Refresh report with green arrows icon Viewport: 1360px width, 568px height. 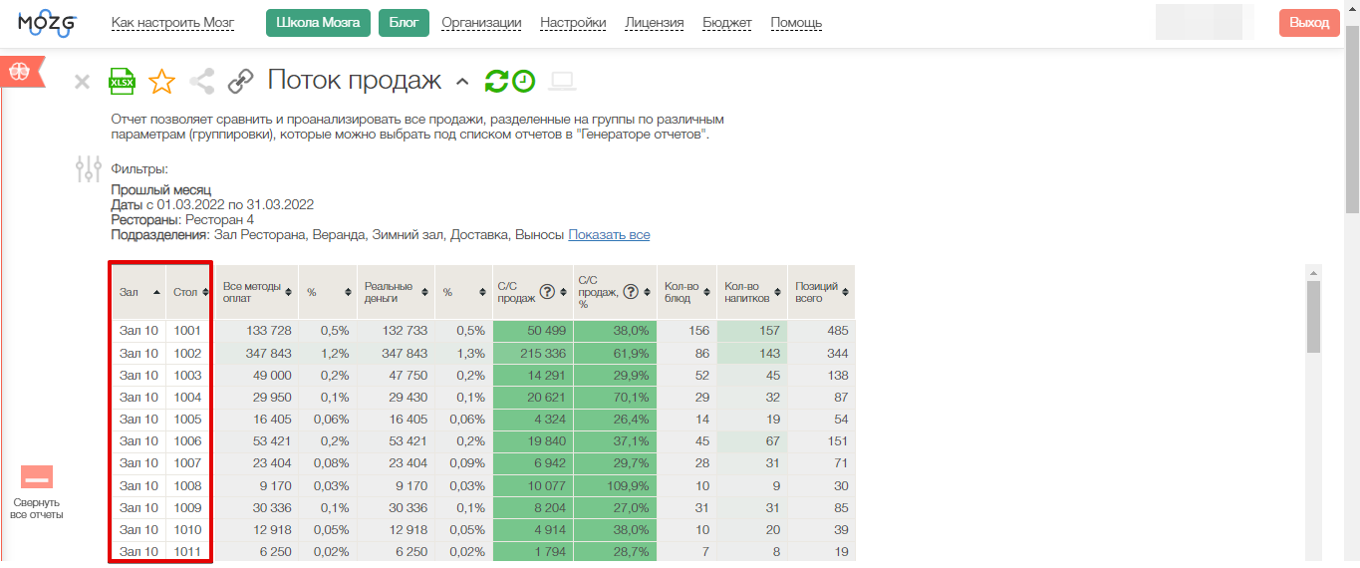pos(496,81)
